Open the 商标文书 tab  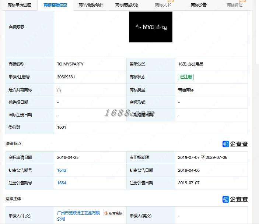[x=163, y=5]
